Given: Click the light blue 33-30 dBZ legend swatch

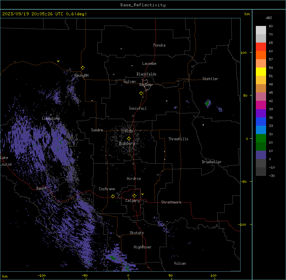Looking at the screenshot, I should (x=261, y=130).
